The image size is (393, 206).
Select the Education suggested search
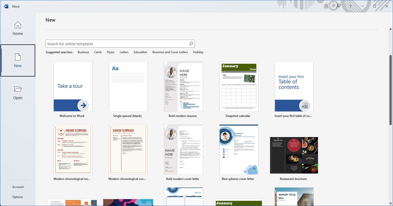coord(140,52)
